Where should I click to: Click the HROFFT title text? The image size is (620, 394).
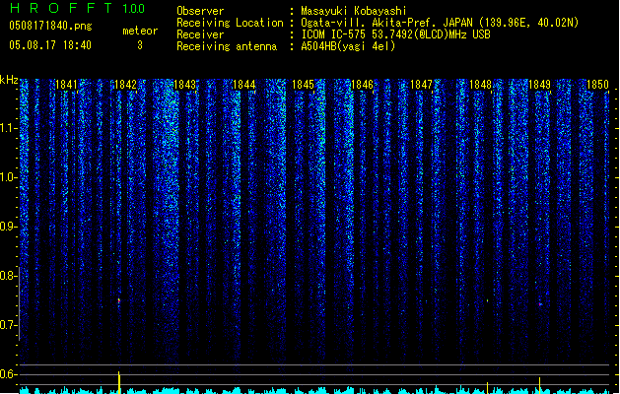tap(61, 8)
